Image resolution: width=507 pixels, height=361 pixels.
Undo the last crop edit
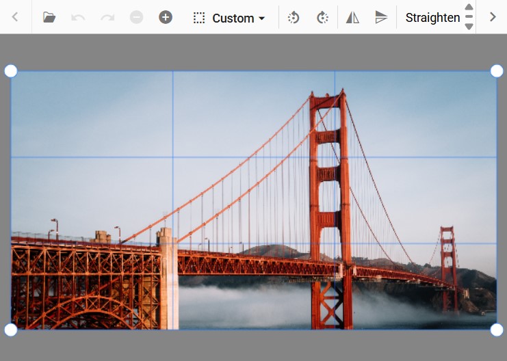pyautogui.click(x=78, y=17)
